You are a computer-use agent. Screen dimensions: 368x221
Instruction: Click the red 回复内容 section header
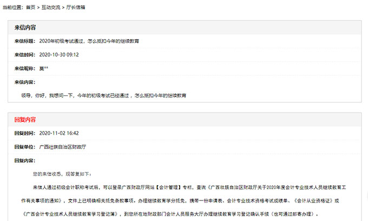tap(25, 119)
